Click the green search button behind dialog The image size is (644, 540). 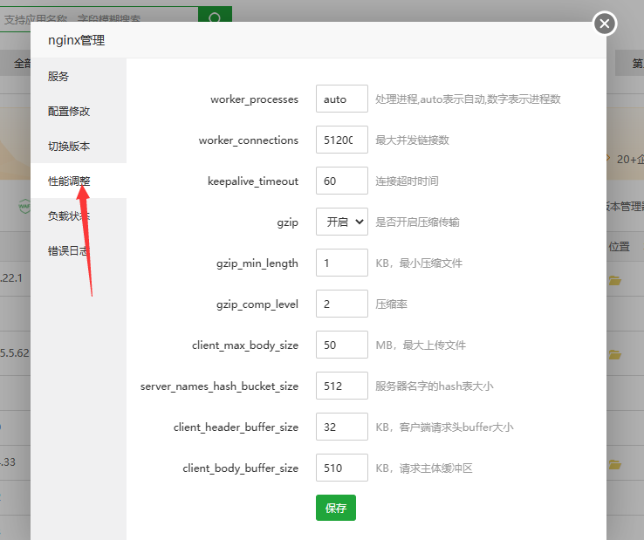(215, 14)
